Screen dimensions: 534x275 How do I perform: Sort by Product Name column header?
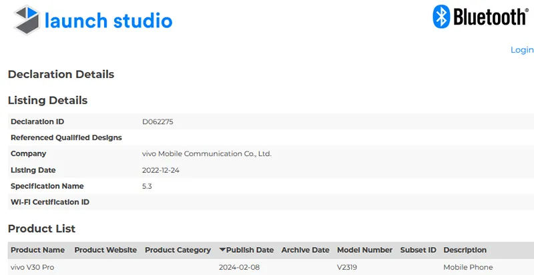coord(37,250)
